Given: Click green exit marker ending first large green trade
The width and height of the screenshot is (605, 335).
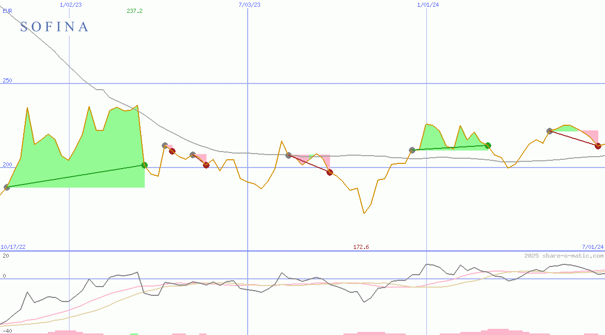Looking at the screenshot, I should pos(144,165).
